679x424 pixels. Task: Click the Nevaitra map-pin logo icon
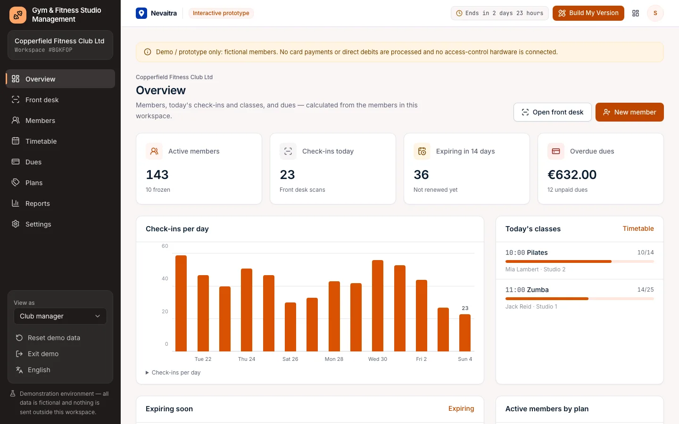(141, 13)
